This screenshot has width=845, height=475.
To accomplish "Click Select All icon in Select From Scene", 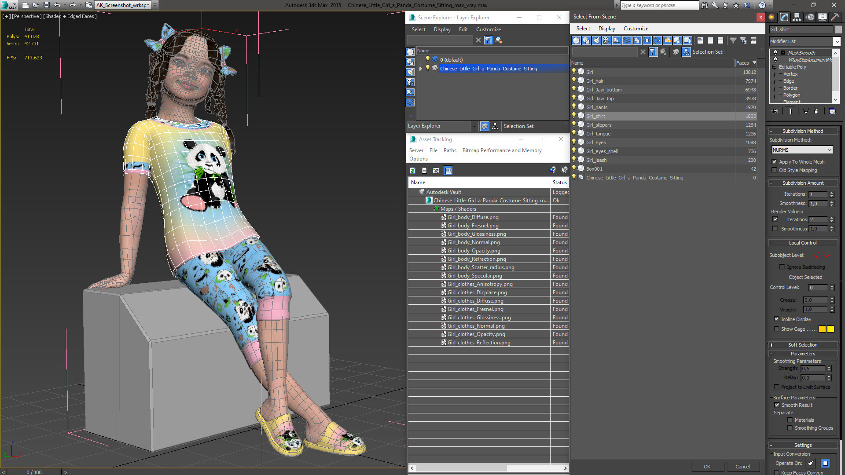I will (x=700, y=40).
